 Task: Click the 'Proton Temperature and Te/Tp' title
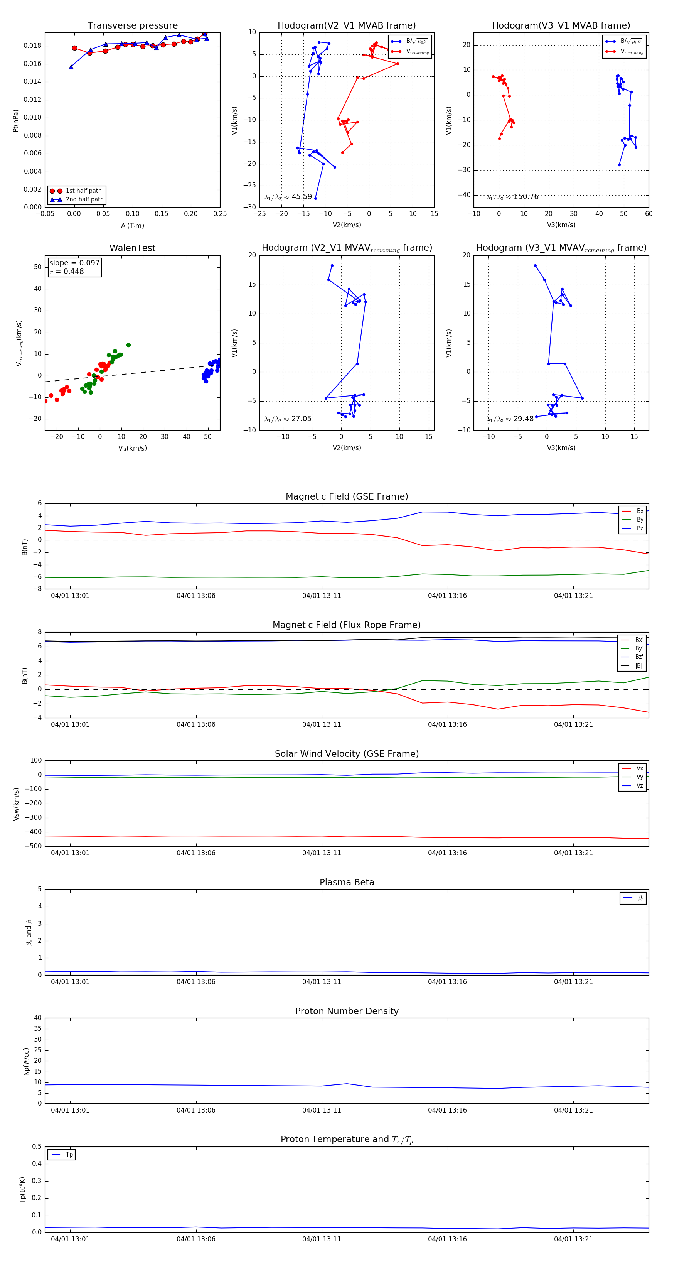[x=347, y=1140]
